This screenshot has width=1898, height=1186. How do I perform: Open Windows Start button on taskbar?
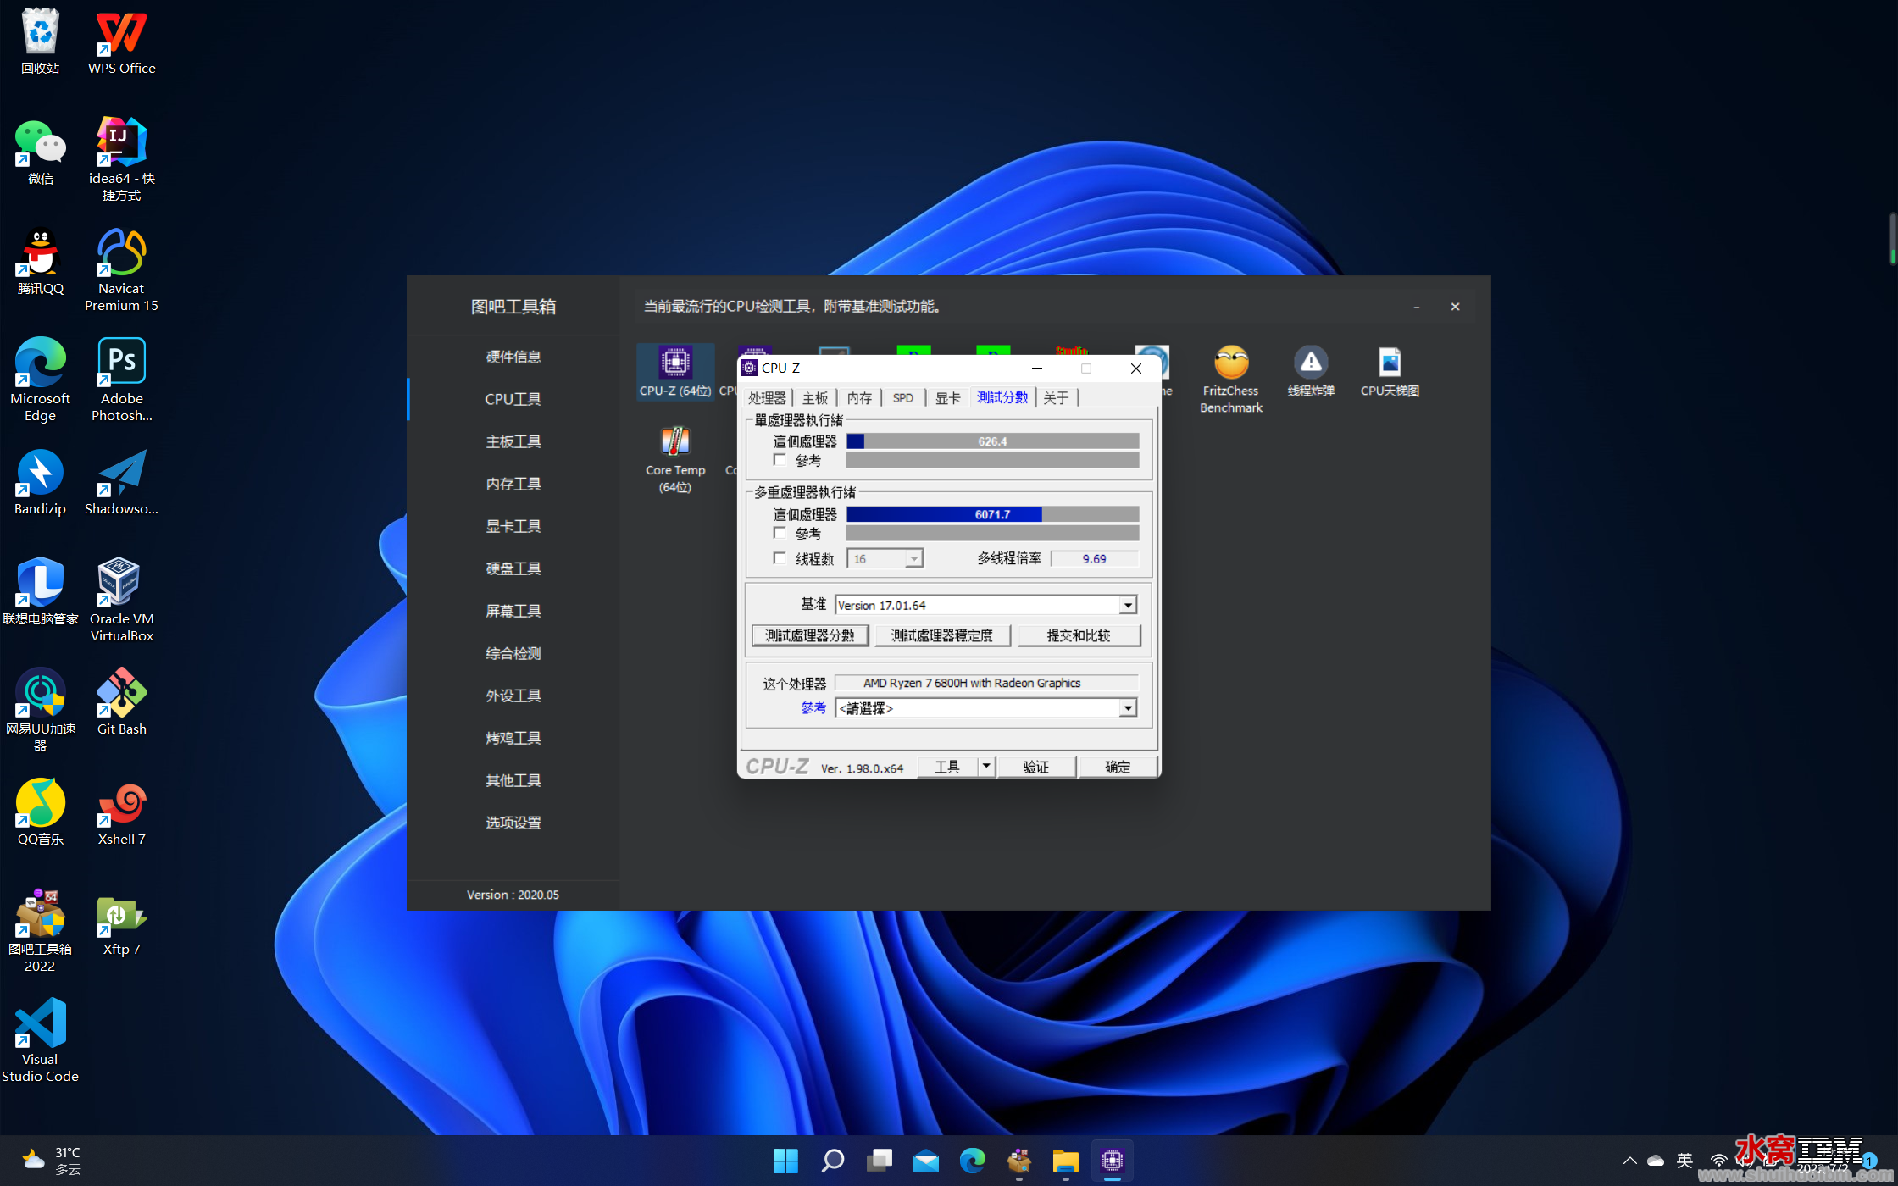(x=785, y=1161)
